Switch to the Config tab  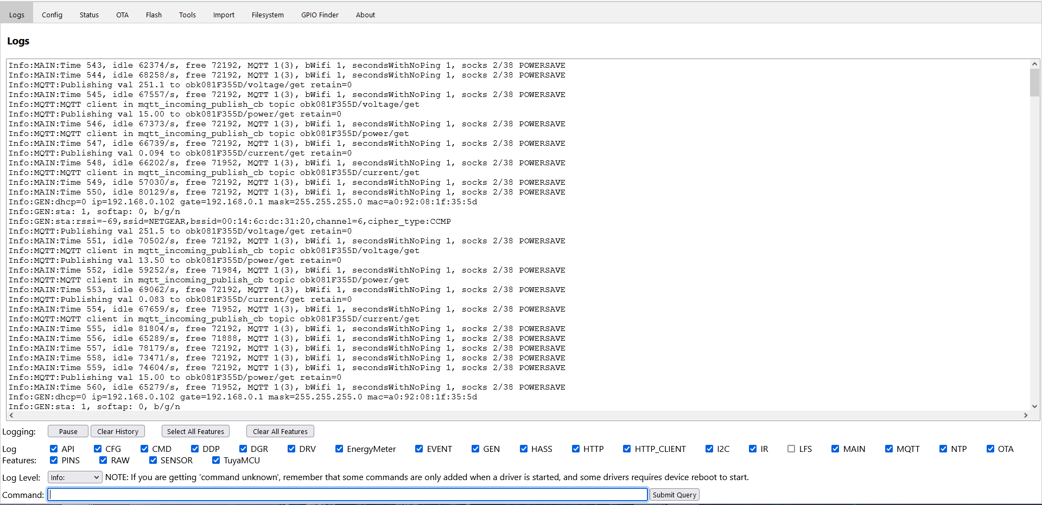click(52, 15)
